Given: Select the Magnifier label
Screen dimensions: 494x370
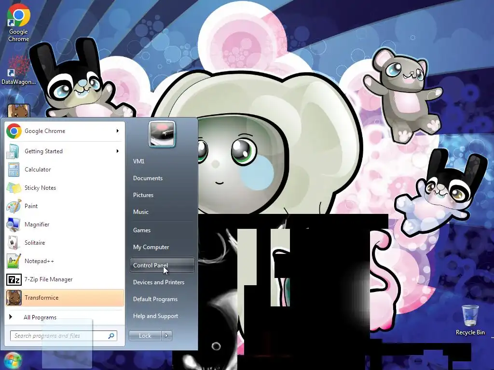Looking at the screenshot, I should tap(37, 225).
